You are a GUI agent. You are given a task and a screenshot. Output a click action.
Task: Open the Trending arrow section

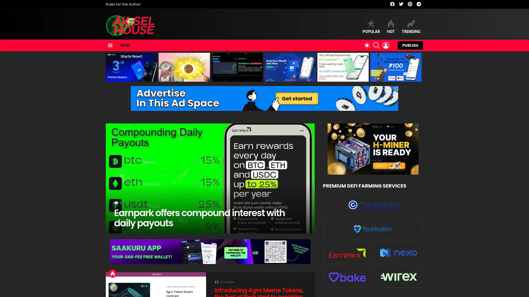pos(411,27)
